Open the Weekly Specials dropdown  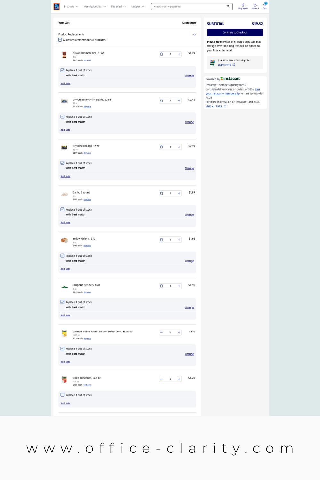click(x=95, y=6)
